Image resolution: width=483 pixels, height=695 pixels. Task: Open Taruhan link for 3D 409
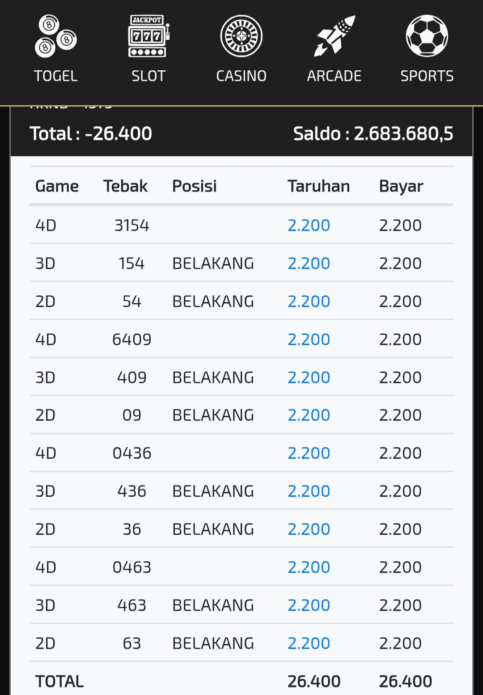(309, 377)
